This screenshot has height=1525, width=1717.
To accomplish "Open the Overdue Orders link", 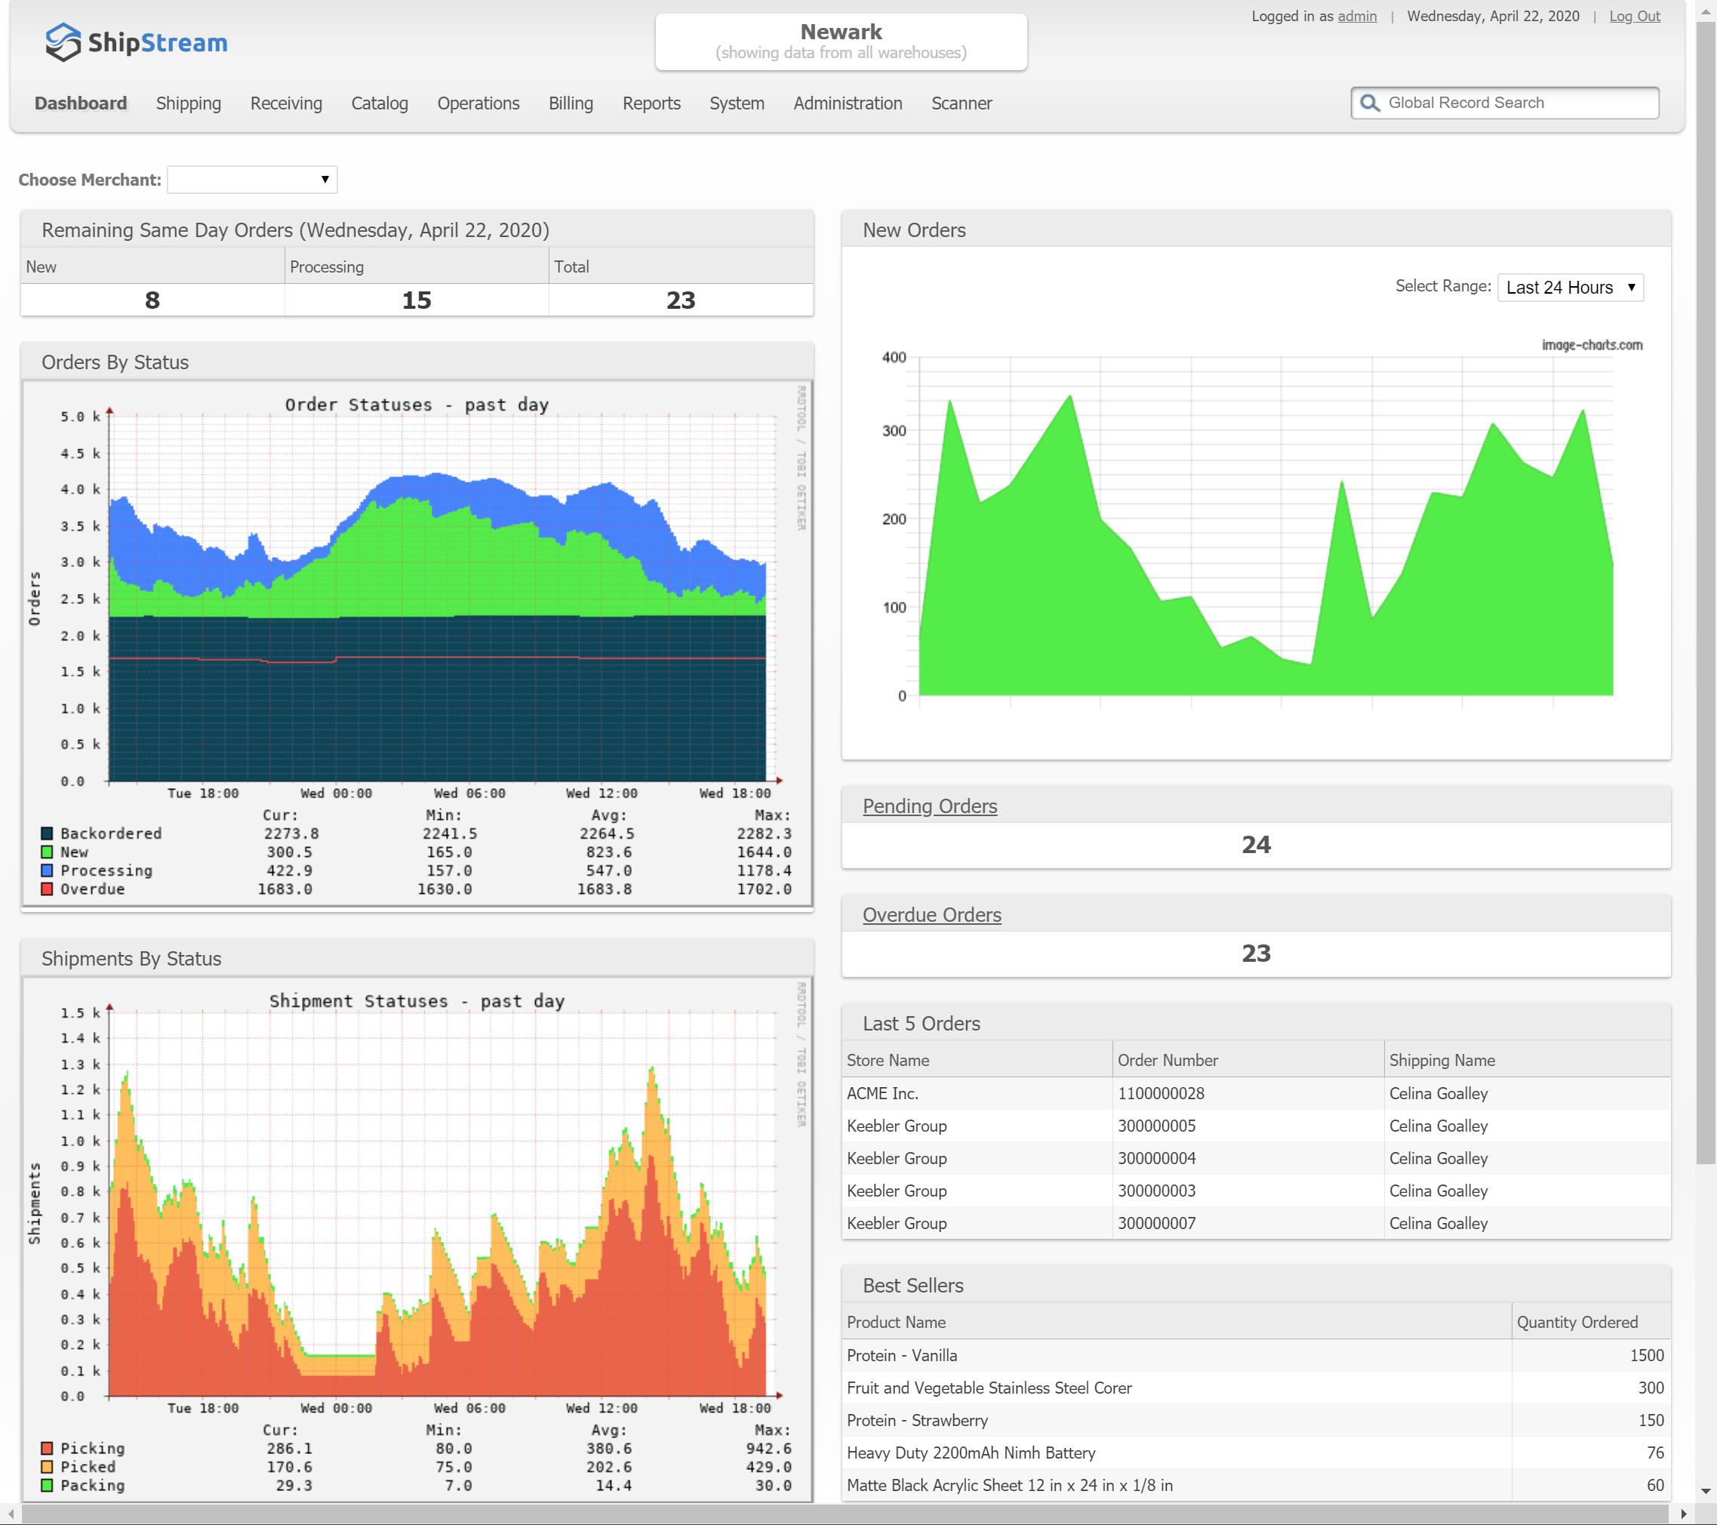I will pyautogui.click(x=931, y=914).
